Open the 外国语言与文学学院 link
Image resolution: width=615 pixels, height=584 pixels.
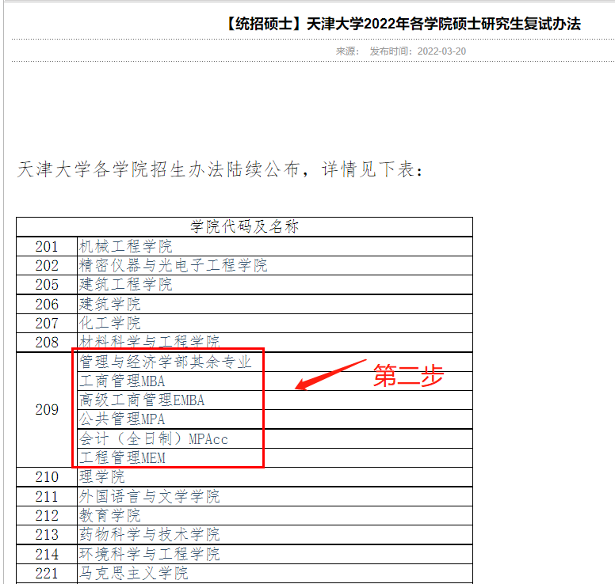click(149, 496)
